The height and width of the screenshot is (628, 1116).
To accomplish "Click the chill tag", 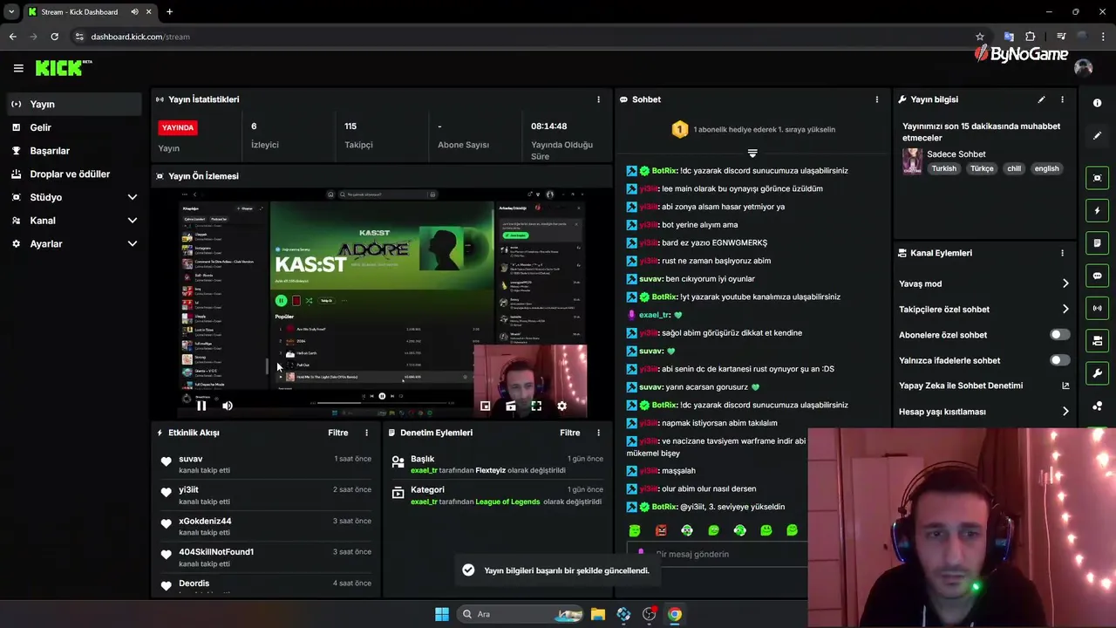I will coord(1014,168).
